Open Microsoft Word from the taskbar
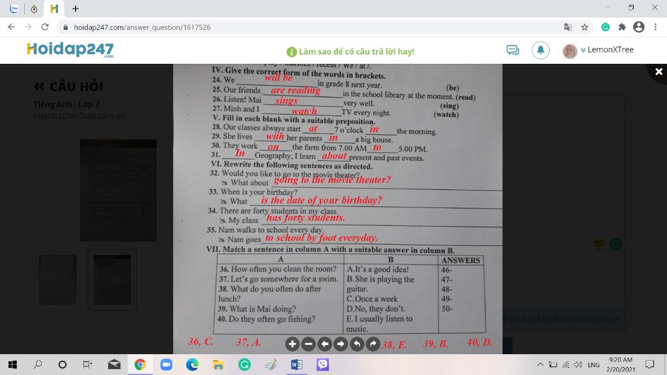 [296, 365]
